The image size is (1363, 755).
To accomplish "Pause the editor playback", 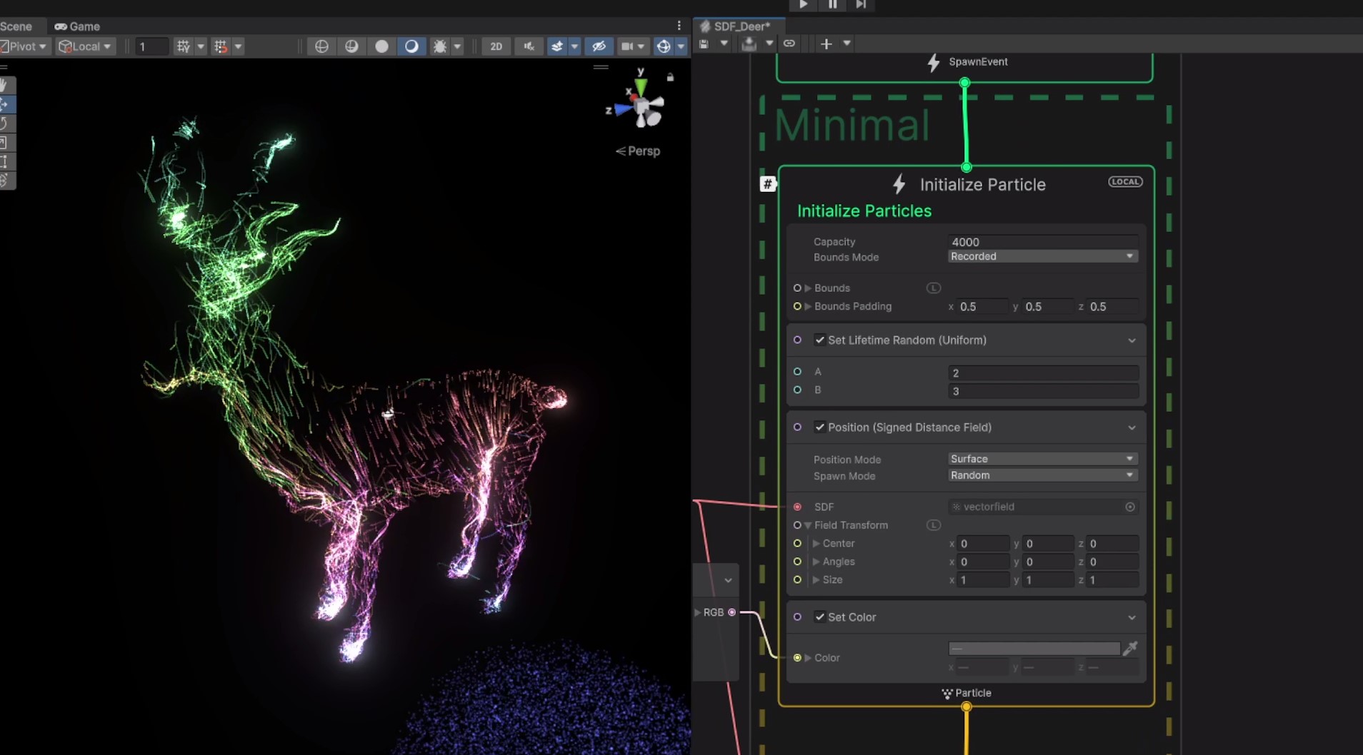I will (832, 5).
